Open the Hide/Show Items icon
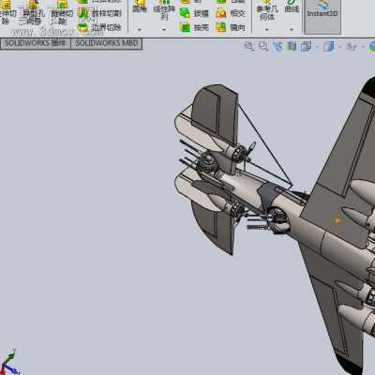Image resolution: width=375 pixels, height=375 pixels. pyautogui.click(x=352, y=47)
